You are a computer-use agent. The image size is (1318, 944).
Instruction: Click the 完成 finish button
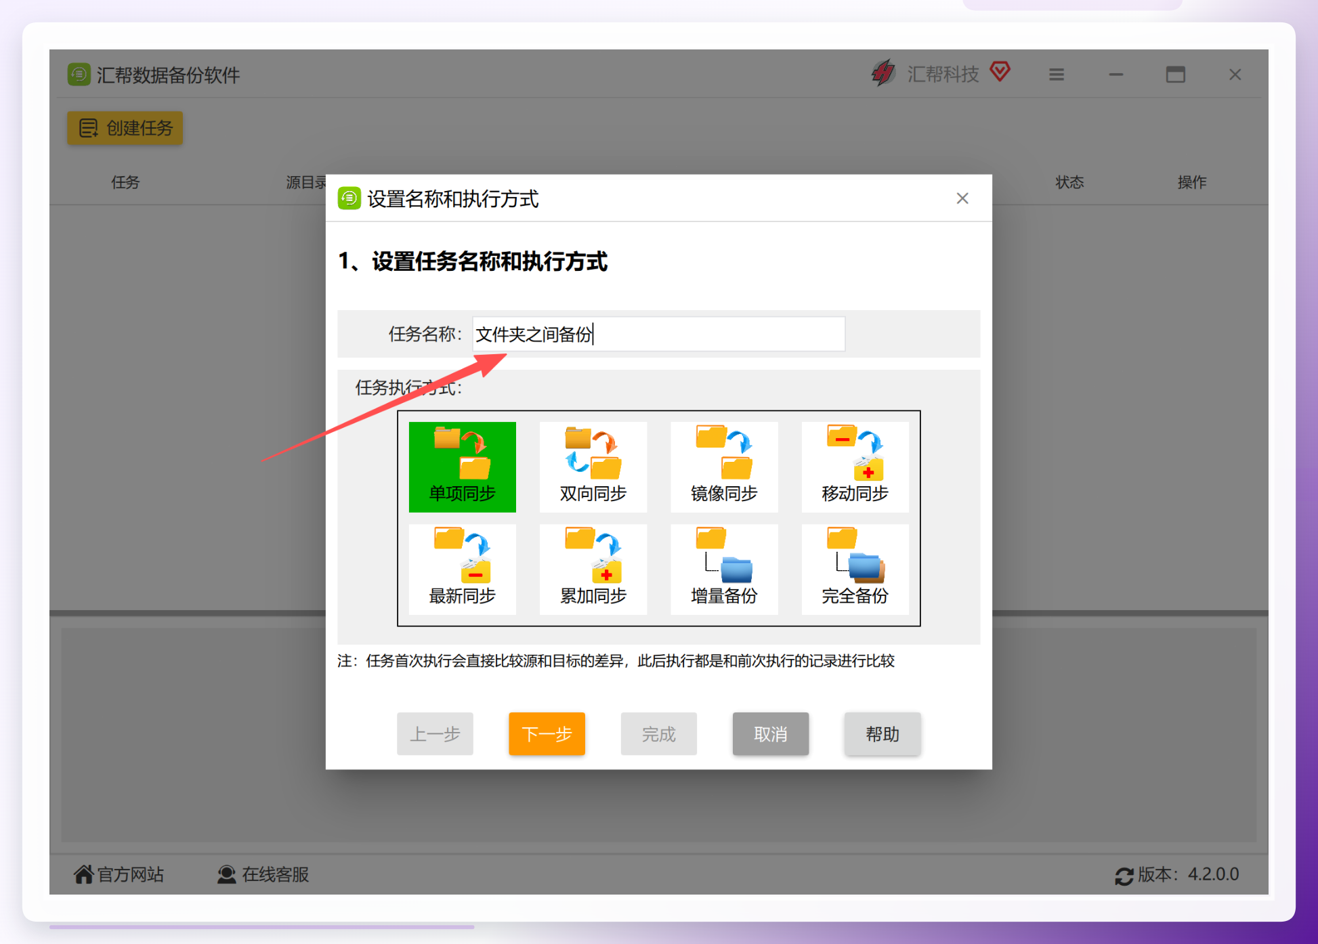[658, 733]
